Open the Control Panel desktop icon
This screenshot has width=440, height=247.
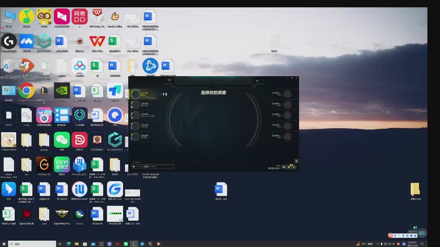pyautogui.click(x=9, y=91)
